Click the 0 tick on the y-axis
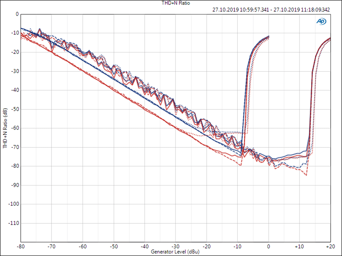 pos(17,14)
